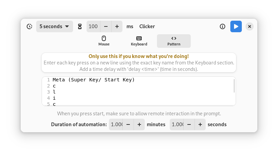
Task: Open the info about dialog
Action: pyautogui.click(x=223, y=26)
